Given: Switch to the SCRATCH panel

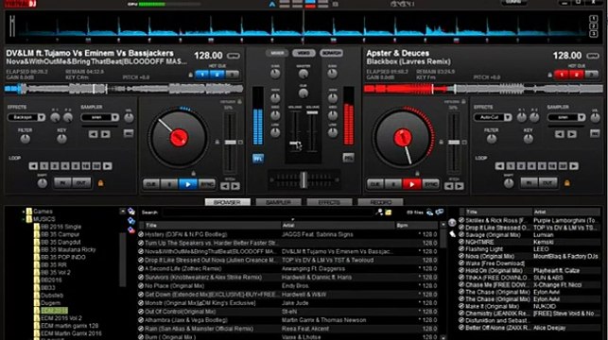Looking at the screenshot, I should pyautogui.click(x=331, y=53).
